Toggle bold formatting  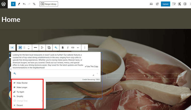63,47
